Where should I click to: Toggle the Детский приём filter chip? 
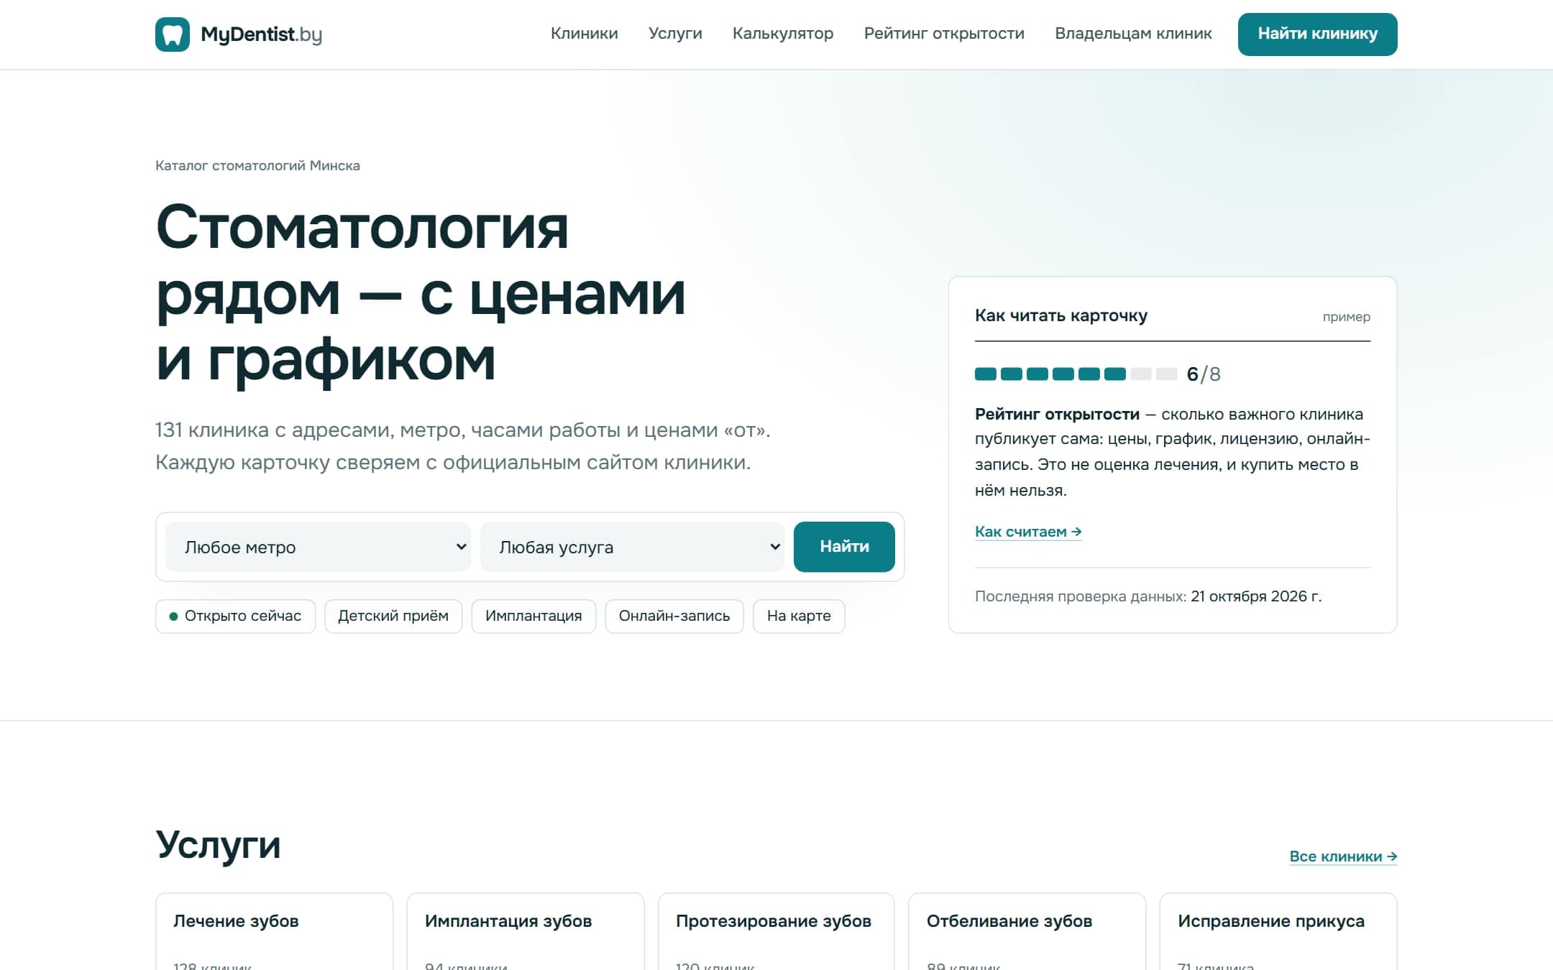point(393,616)
